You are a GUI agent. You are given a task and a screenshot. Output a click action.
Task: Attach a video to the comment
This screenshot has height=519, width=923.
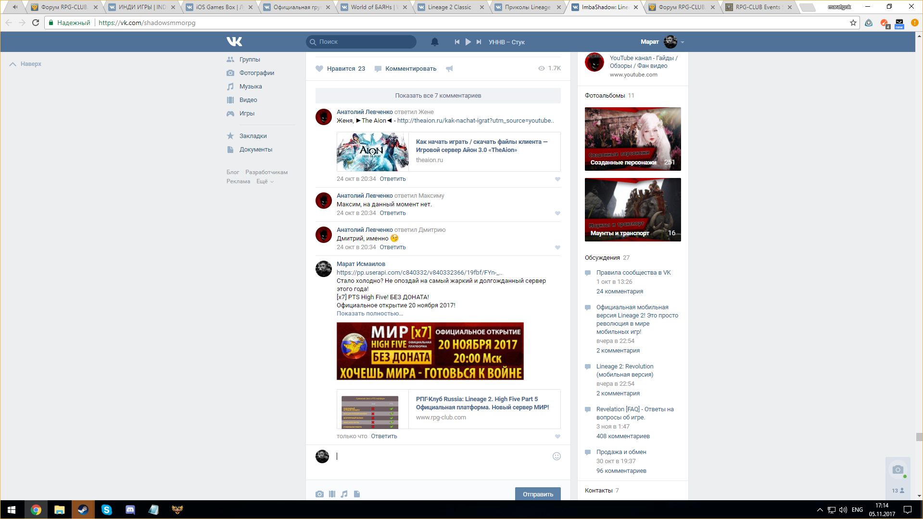coord(332,494)
